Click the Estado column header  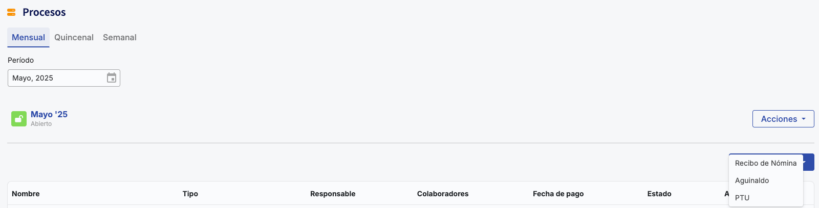click(659, 194)
